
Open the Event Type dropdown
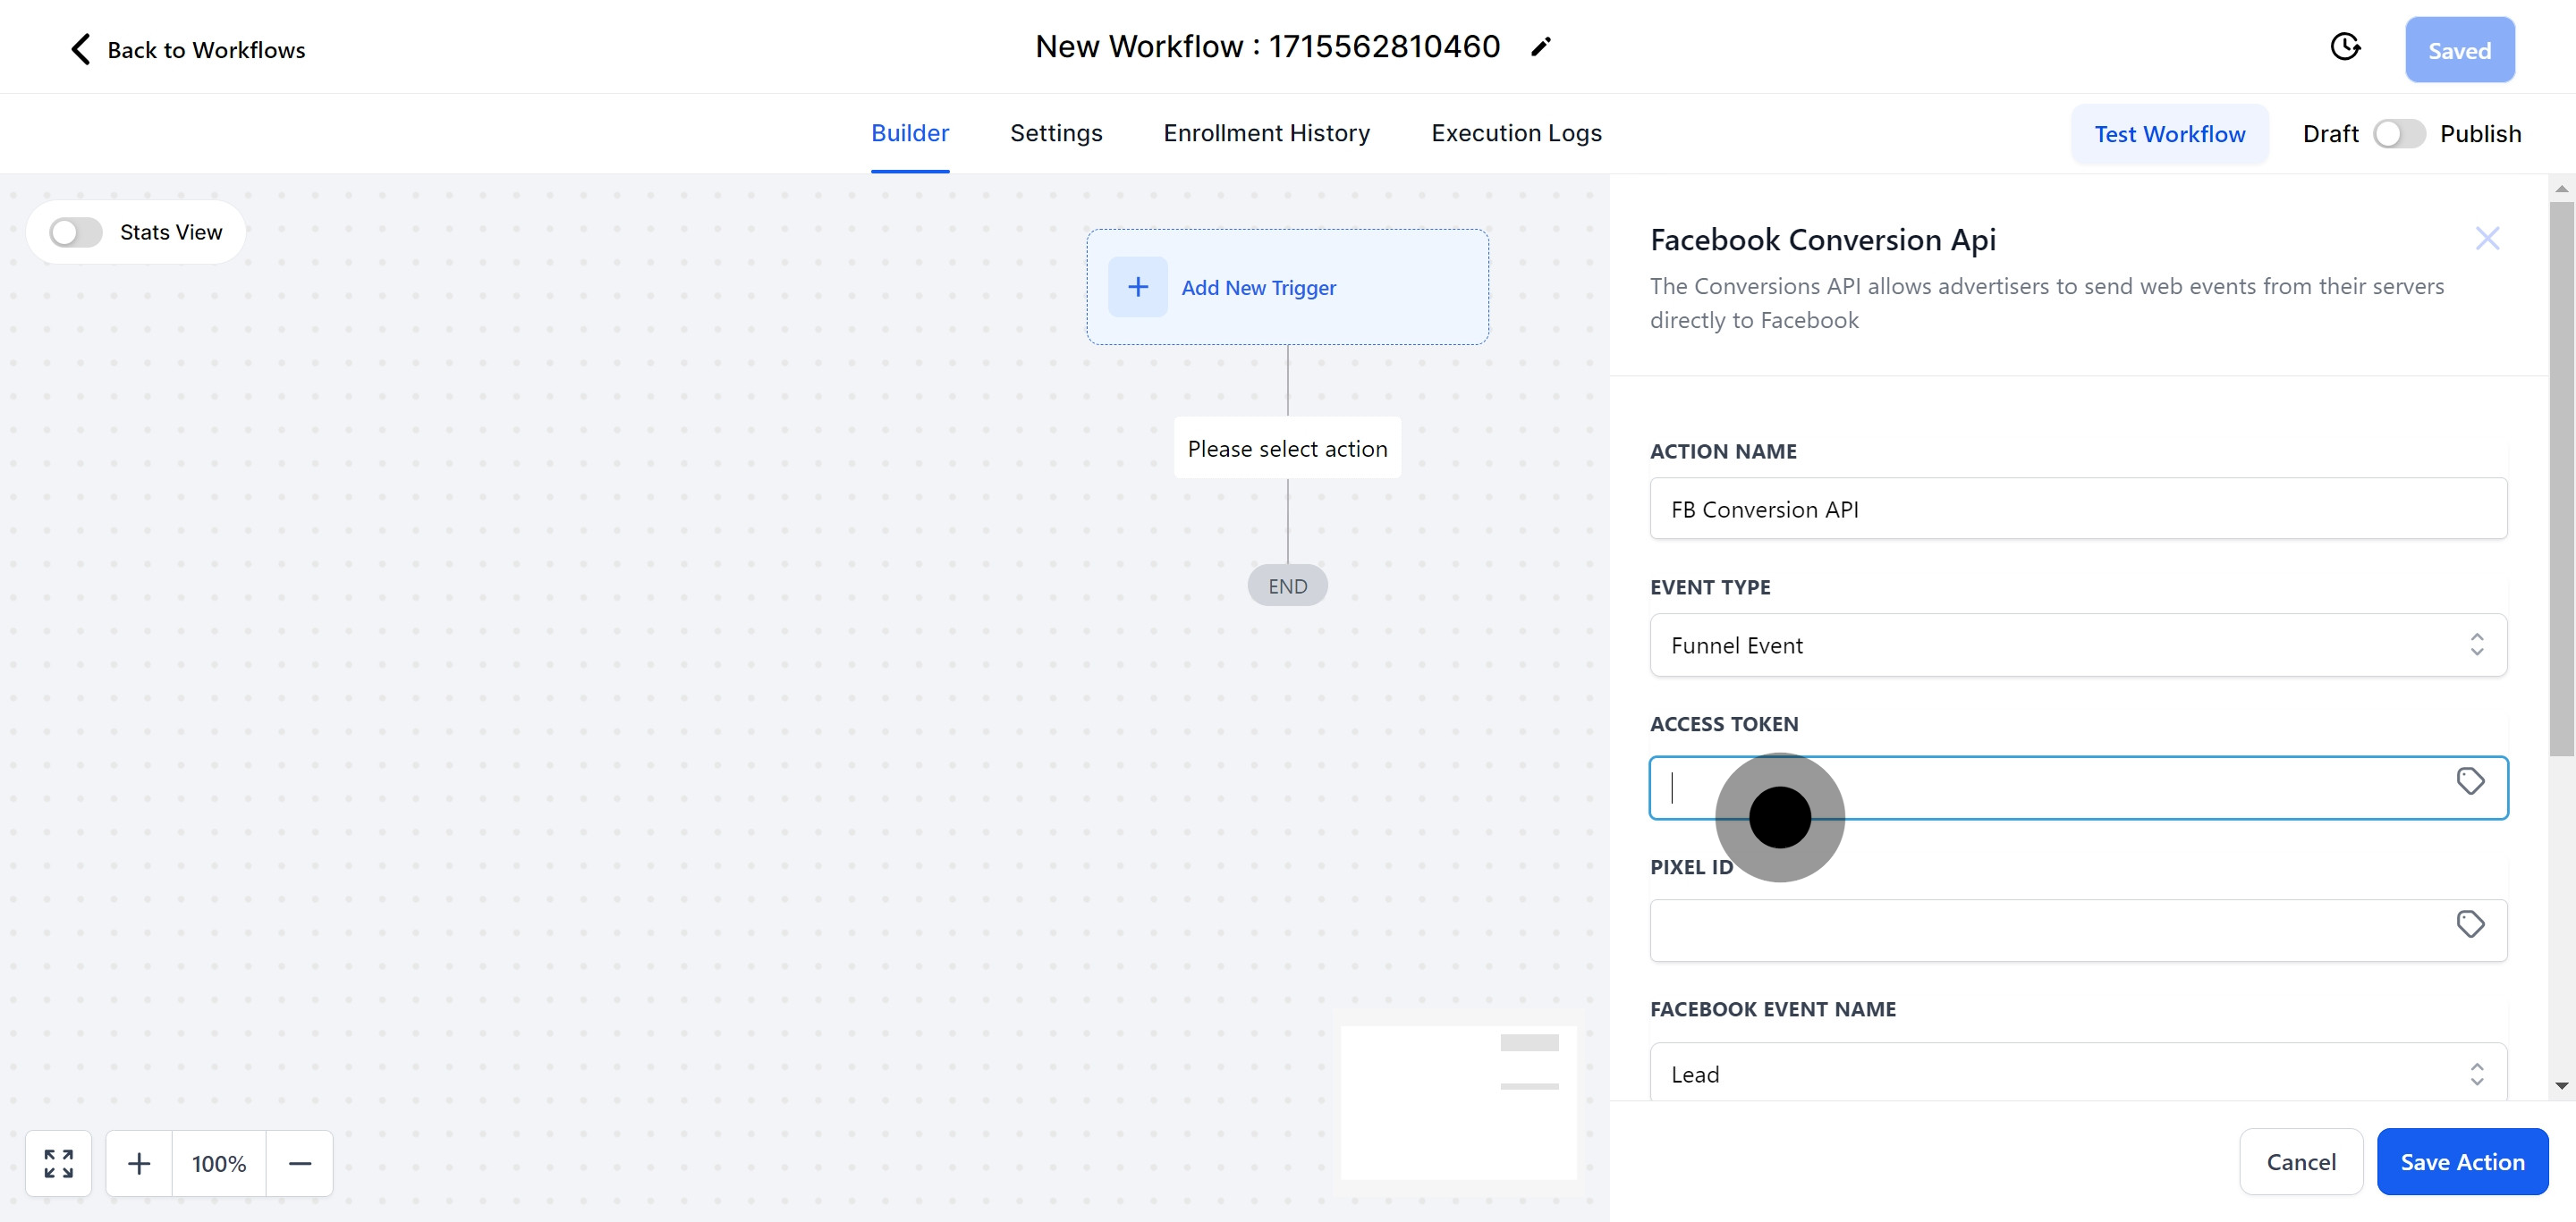(2077, 645)
